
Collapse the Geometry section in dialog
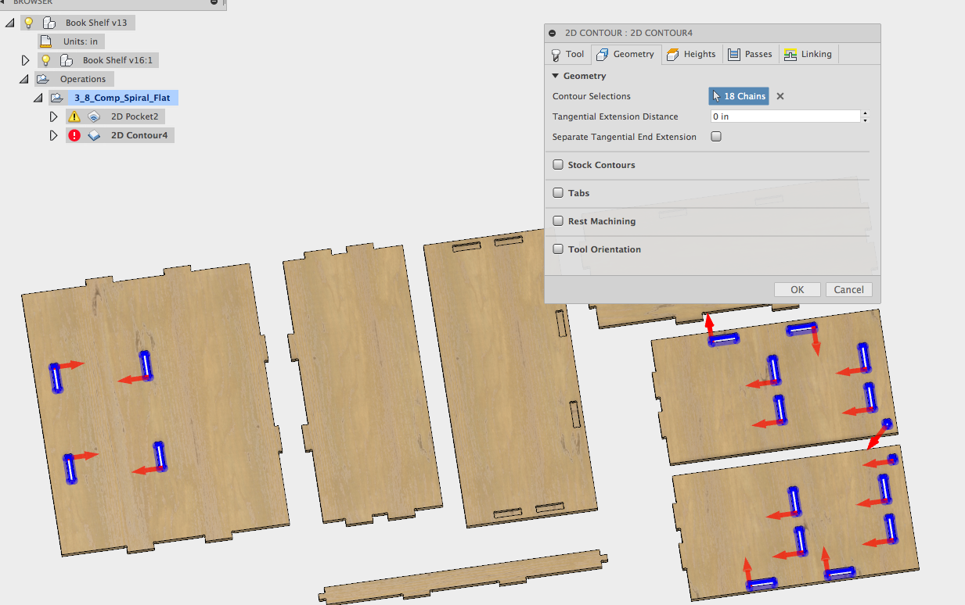tap(556, 76)
